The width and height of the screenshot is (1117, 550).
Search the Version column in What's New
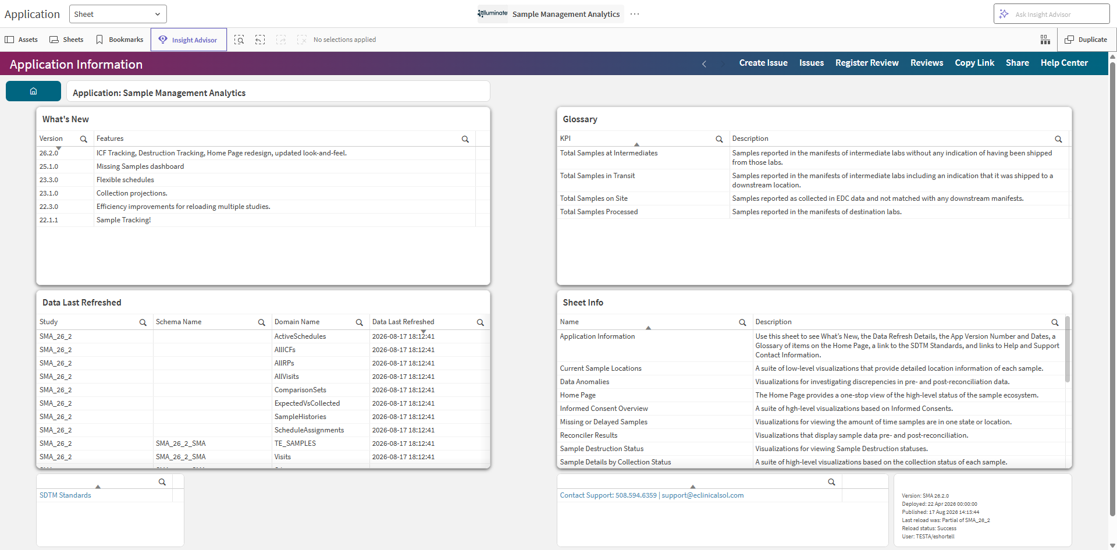coord(84,139)
